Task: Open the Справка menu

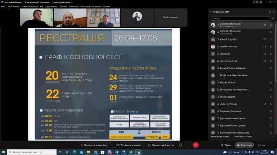Action: click(106, 7)
